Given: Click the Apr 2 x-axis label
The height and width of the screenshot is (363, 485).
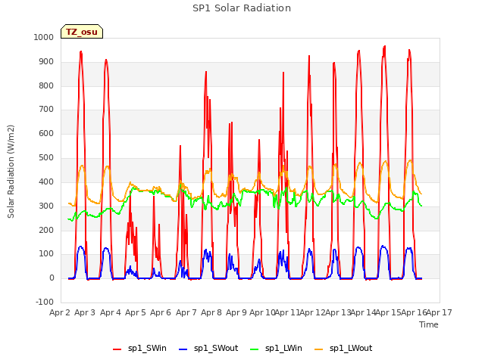Looking at the screenshot, I should [60, 312].
